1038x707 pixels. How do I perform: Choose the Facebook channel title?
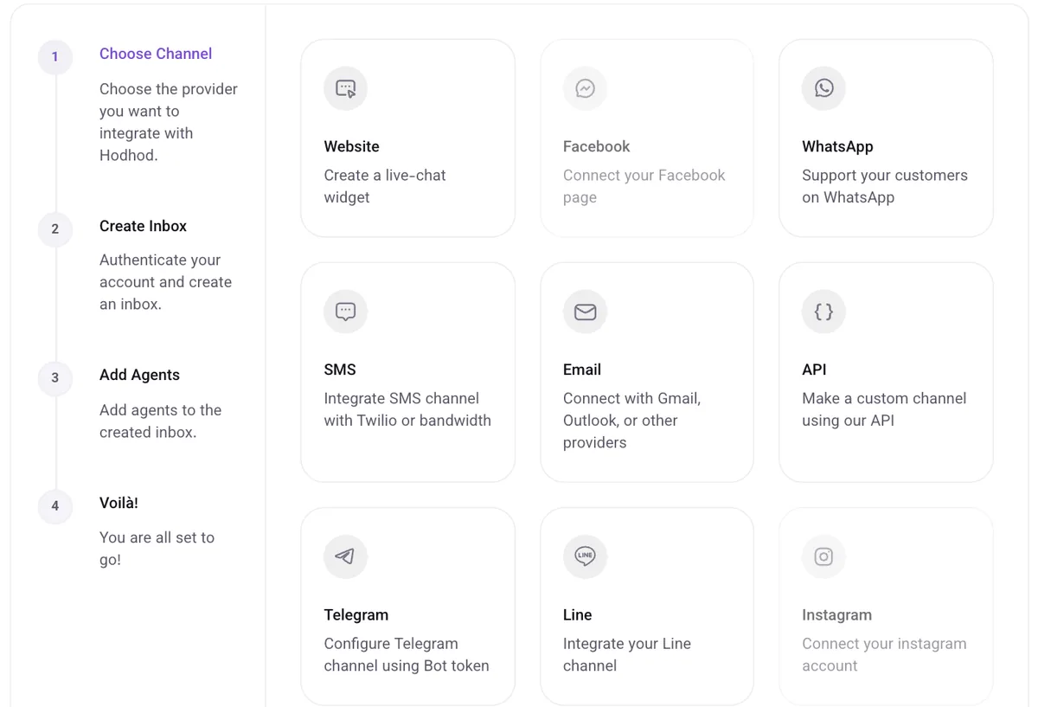(596, 146)
